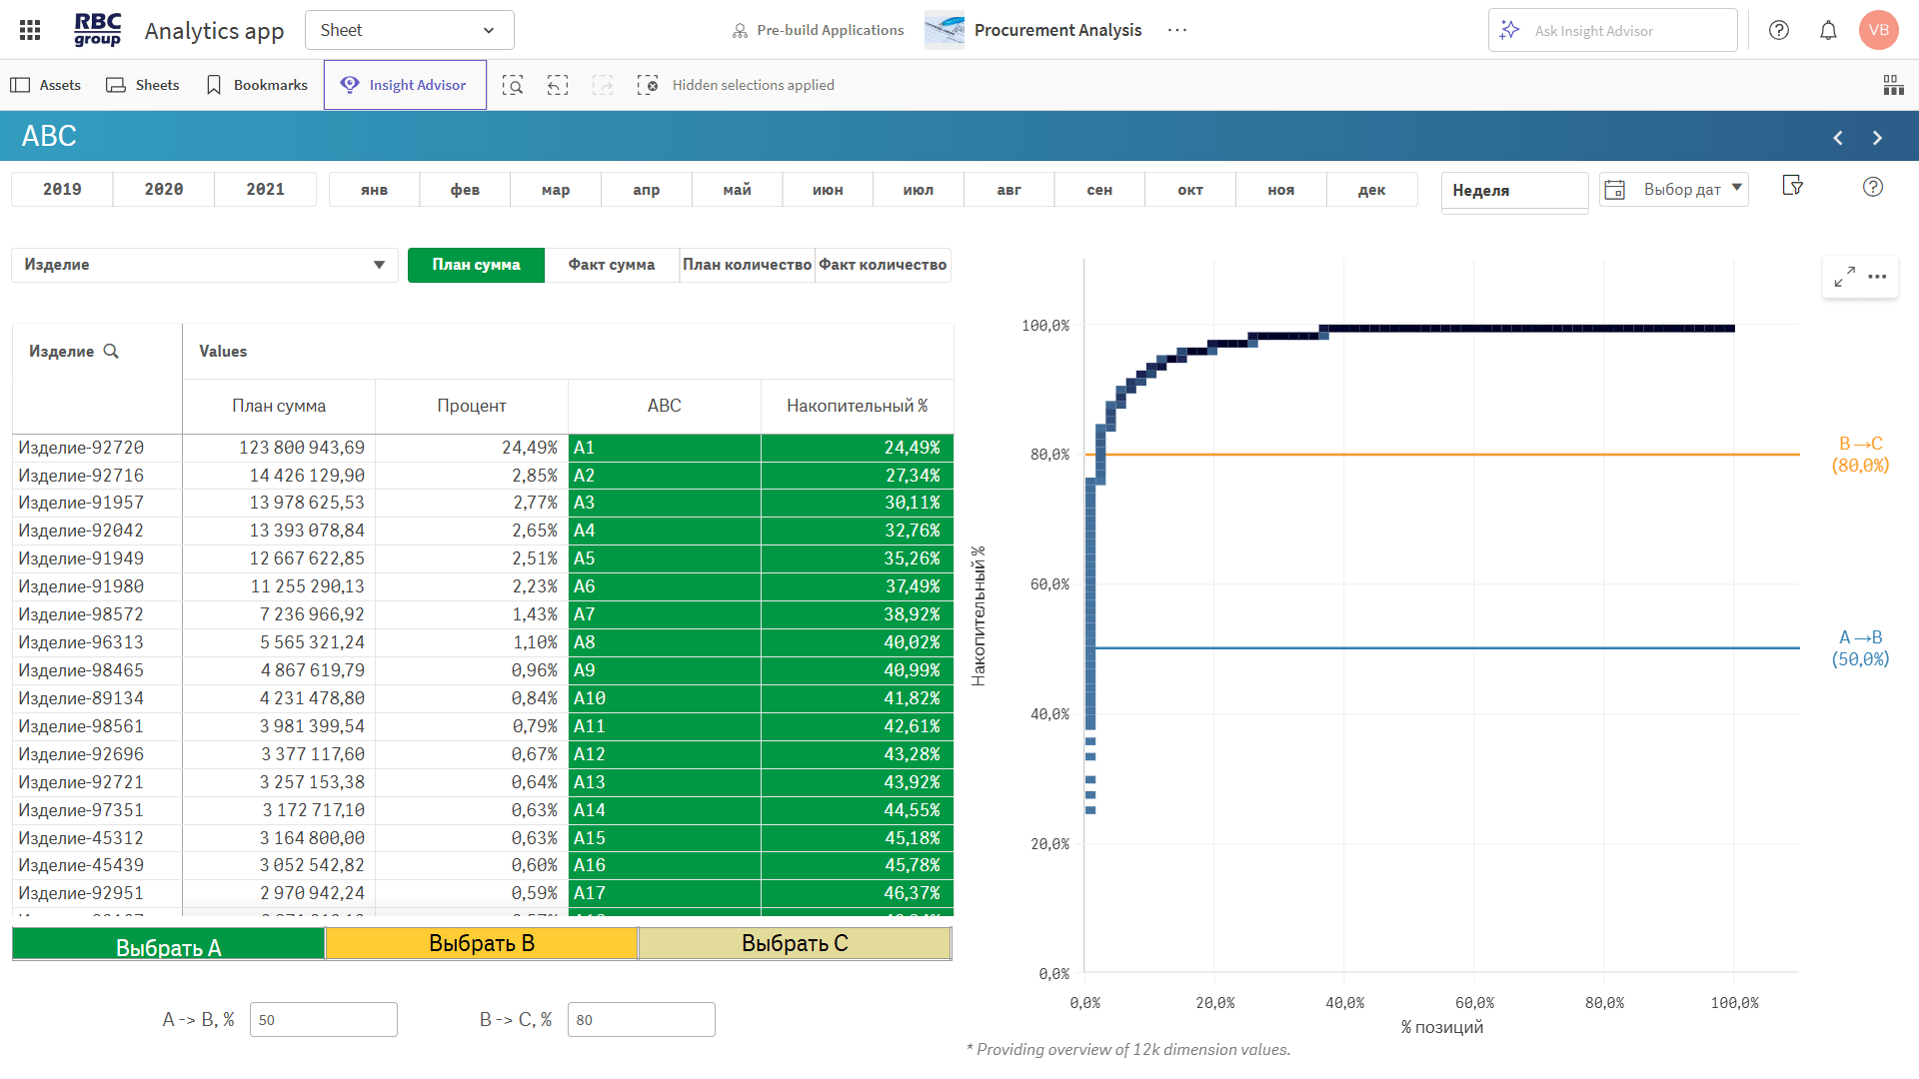
Task: Toggle the План количество measure button
Action: 747,265
